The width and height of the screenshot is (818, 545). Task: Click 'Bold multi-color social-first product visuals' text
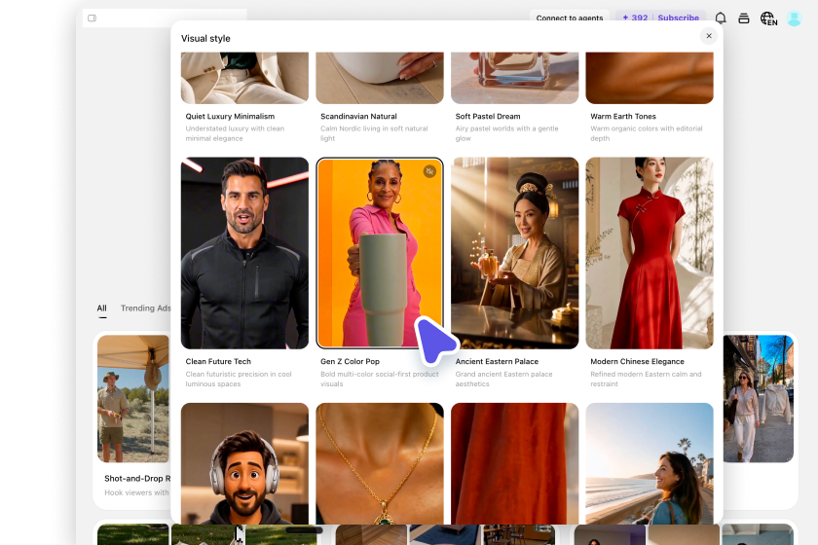pos(379,380)
